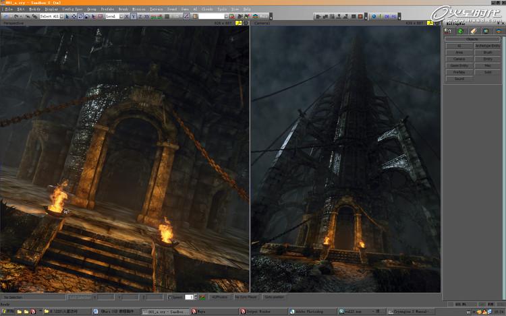Toggle AI/Physics in the status bar
The image size is (506, 316).
tap(219, 297)
